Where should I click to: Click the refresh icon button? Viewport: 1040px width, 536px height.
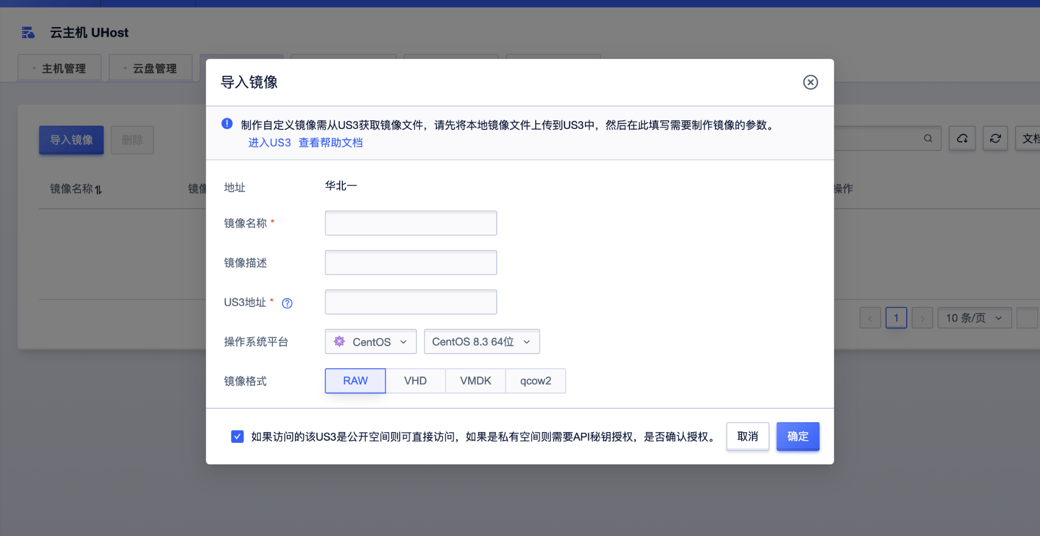point(995,139)
